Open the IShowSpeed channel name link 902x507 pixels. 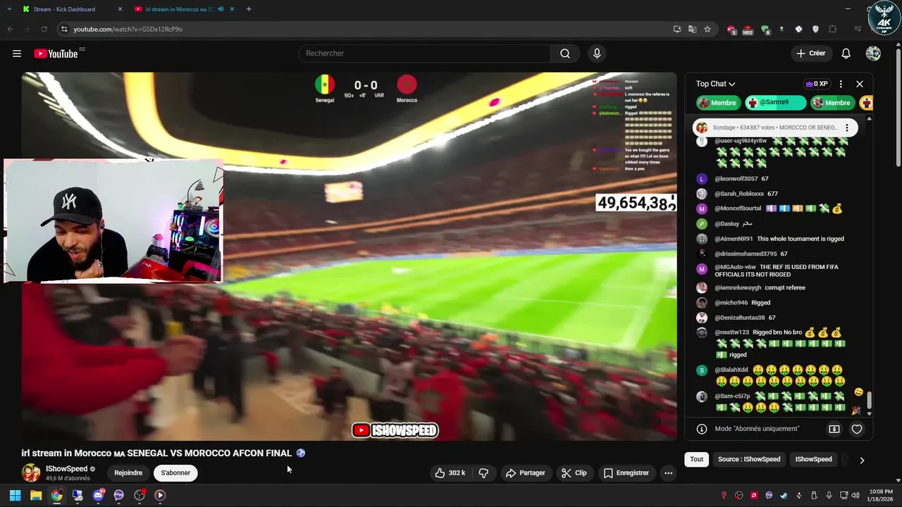point(67,469)
